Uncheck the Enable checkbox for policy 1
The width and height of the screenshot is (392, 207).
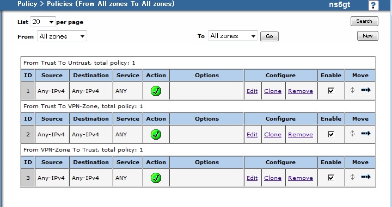(x=331, y=91)
